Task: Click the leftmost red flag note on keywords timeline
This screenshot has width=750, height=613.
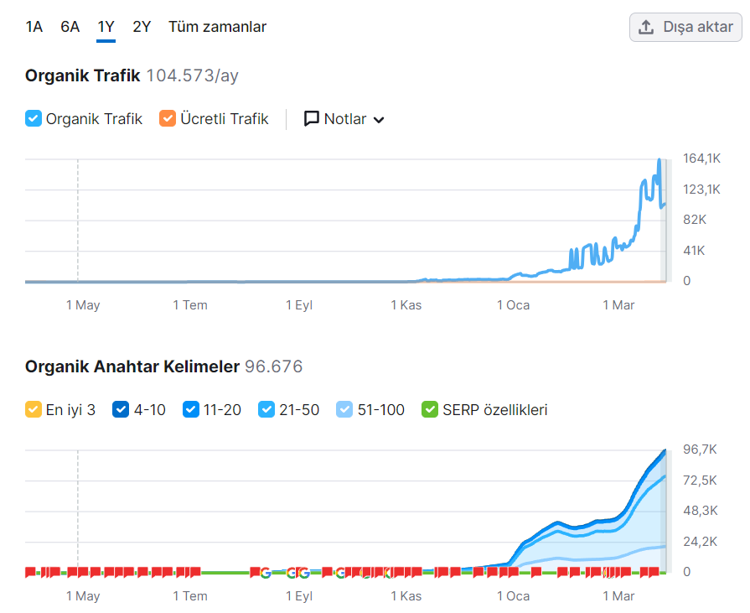Action: point(30,572)
